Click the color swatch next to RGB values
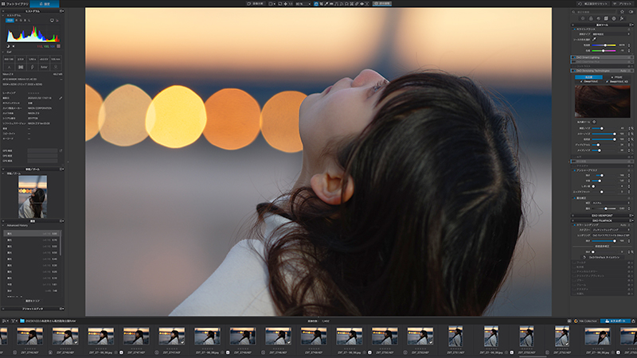 tap(58, 46)
